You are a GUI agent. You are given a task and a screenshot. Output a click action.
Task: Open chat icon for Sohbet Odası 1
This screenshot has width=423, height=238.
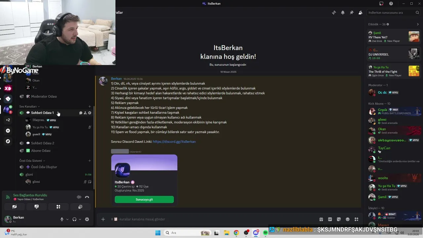[81, 113]
